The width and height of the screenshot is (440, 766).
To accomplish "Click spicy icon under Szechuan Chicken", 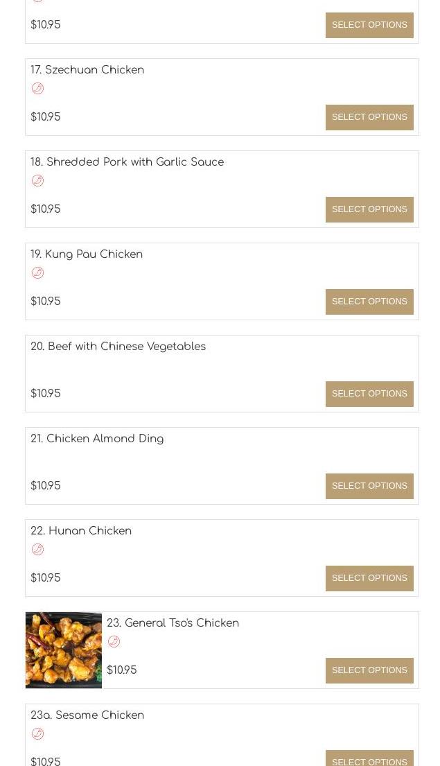I will click(x=37, y=89).
